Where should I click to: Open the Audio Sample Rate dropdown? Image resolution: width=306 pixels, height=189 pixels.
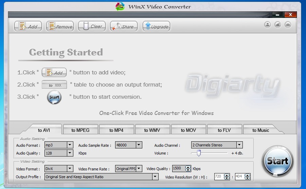pos(139,145)
